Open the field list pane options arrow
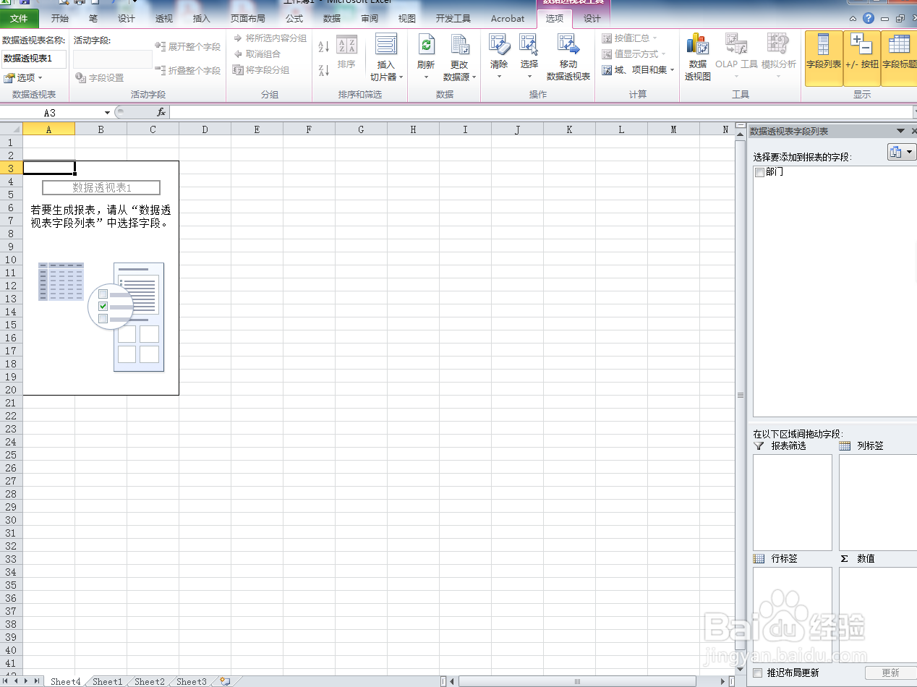This screenshot has width=917, height=687. (900, 131)
